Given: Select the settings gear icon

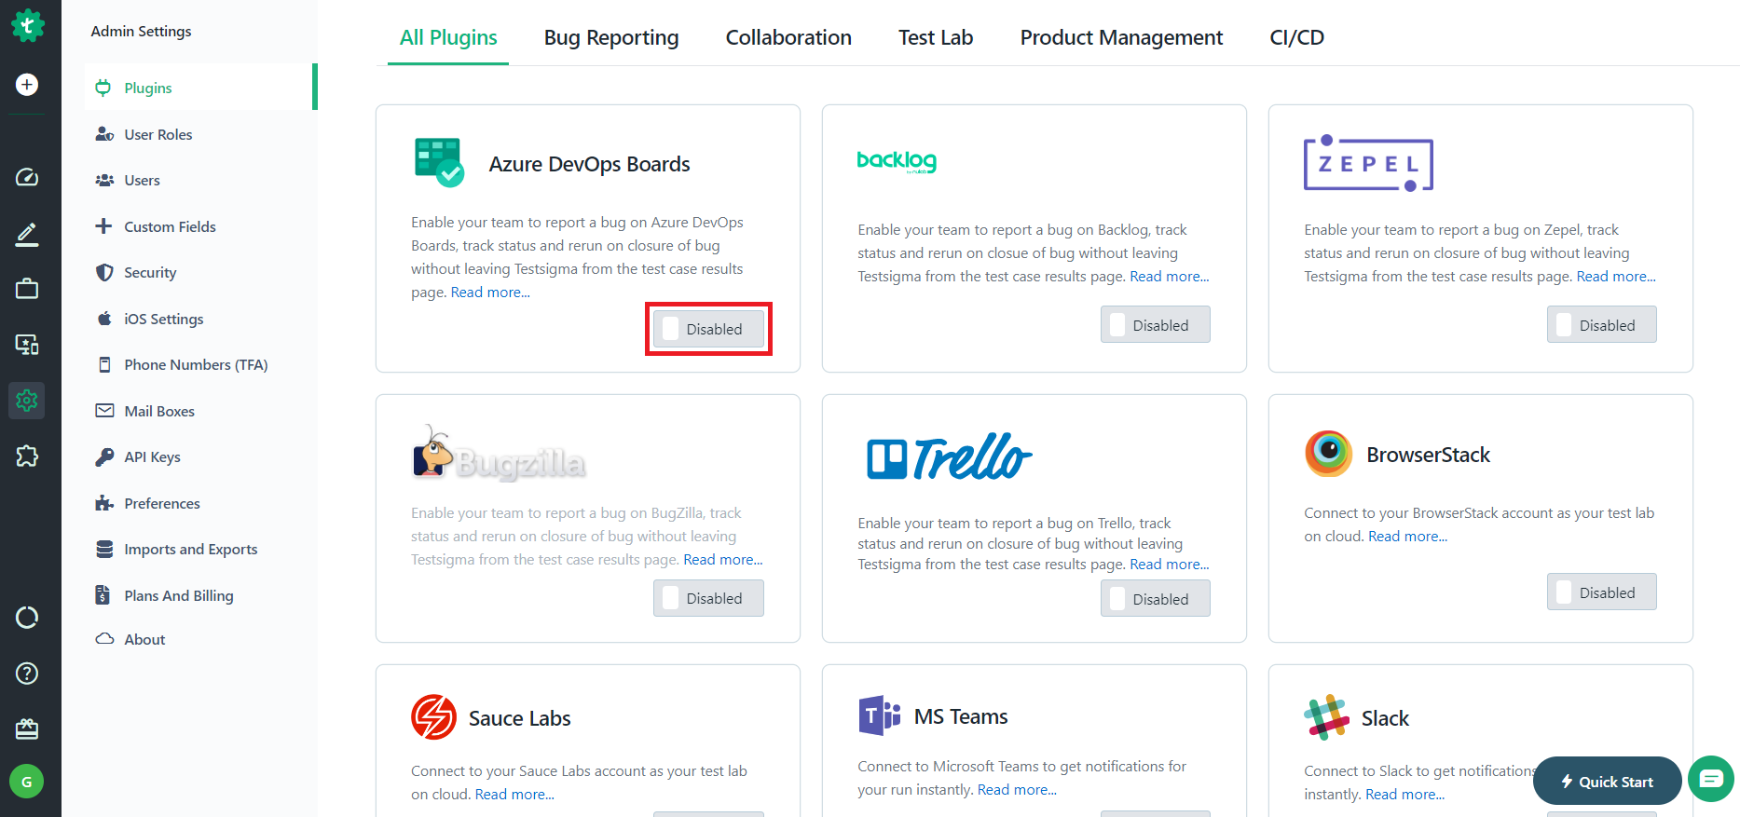Looking at the screenshot, I should click(x=27, y=401).
